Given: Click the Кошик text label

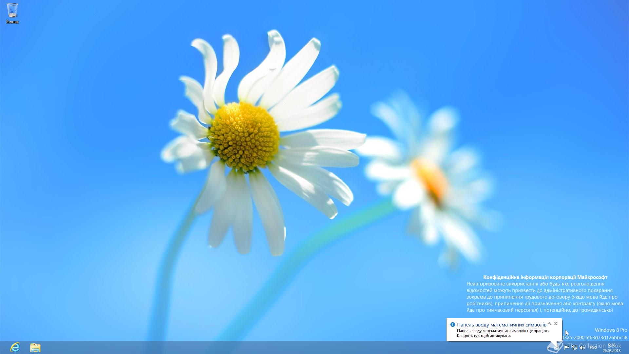Looking at the screenshot, I should tap(12, 22).
